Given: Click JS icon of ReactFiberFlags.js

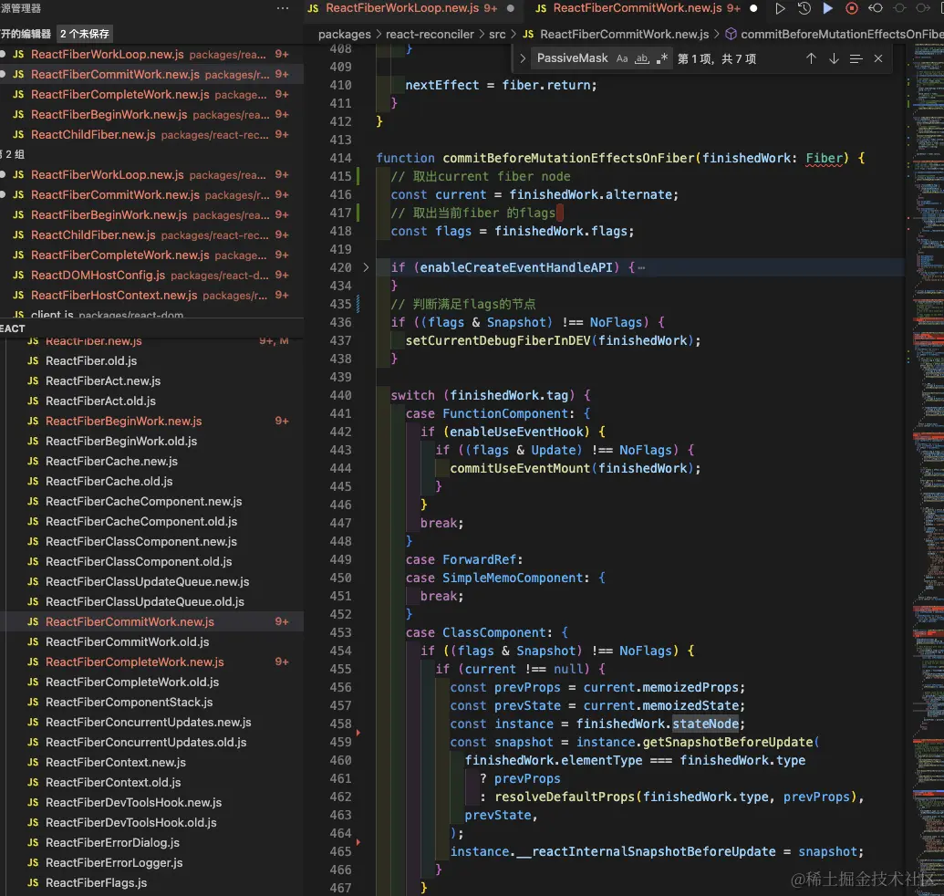Looking at the screenshot, I should 33,882.
